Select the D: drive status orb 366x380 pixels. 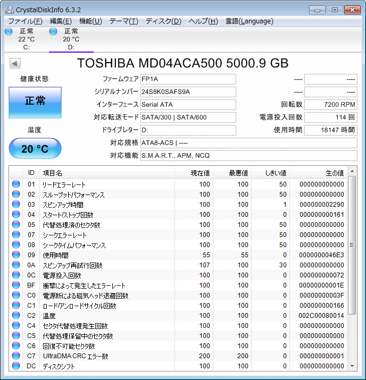[x=53, y=31]
